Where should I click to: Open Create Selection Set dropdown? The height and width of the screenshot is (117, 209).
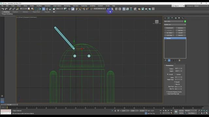point(100,9)
